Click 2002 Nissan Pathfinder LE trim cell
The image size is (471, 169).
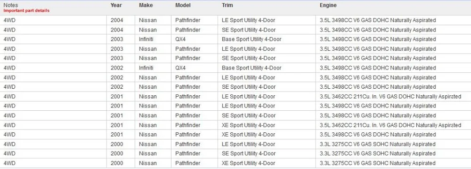(x=267, y=77)
